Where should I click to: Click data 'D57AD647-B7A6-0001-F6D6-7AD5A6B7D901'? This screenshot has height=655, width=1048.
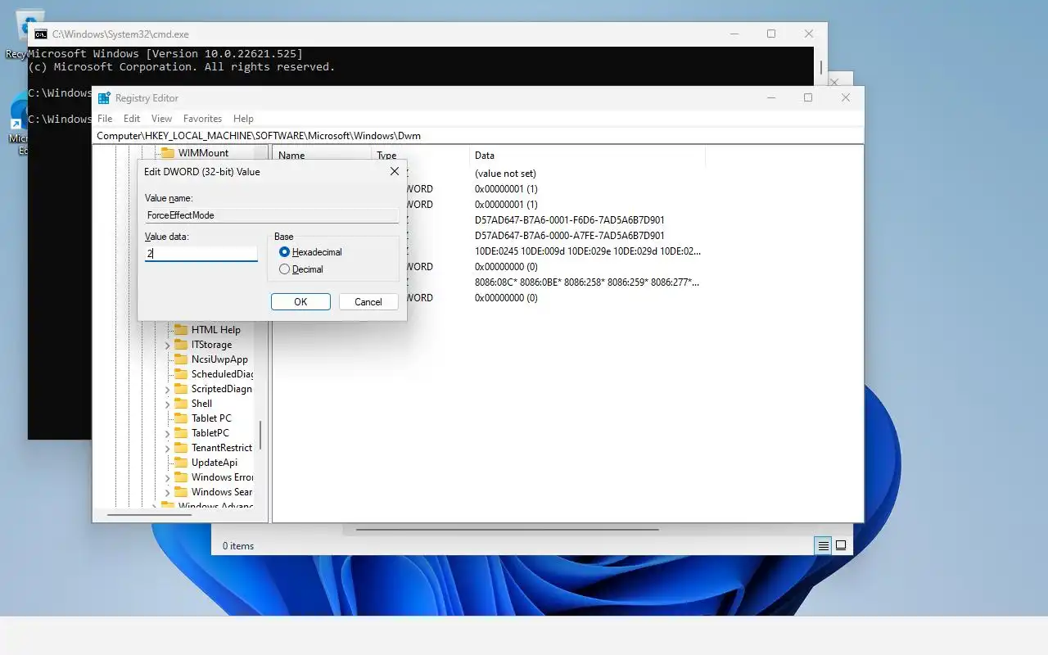tap(570, 220)
